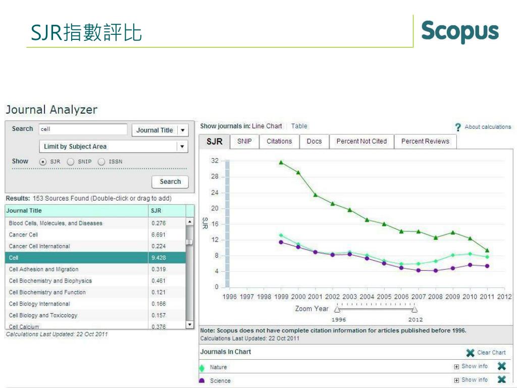Select the 'Cell Biology International' row
Viewport: 517px width, 388px height.
click(x=95, y=304)
